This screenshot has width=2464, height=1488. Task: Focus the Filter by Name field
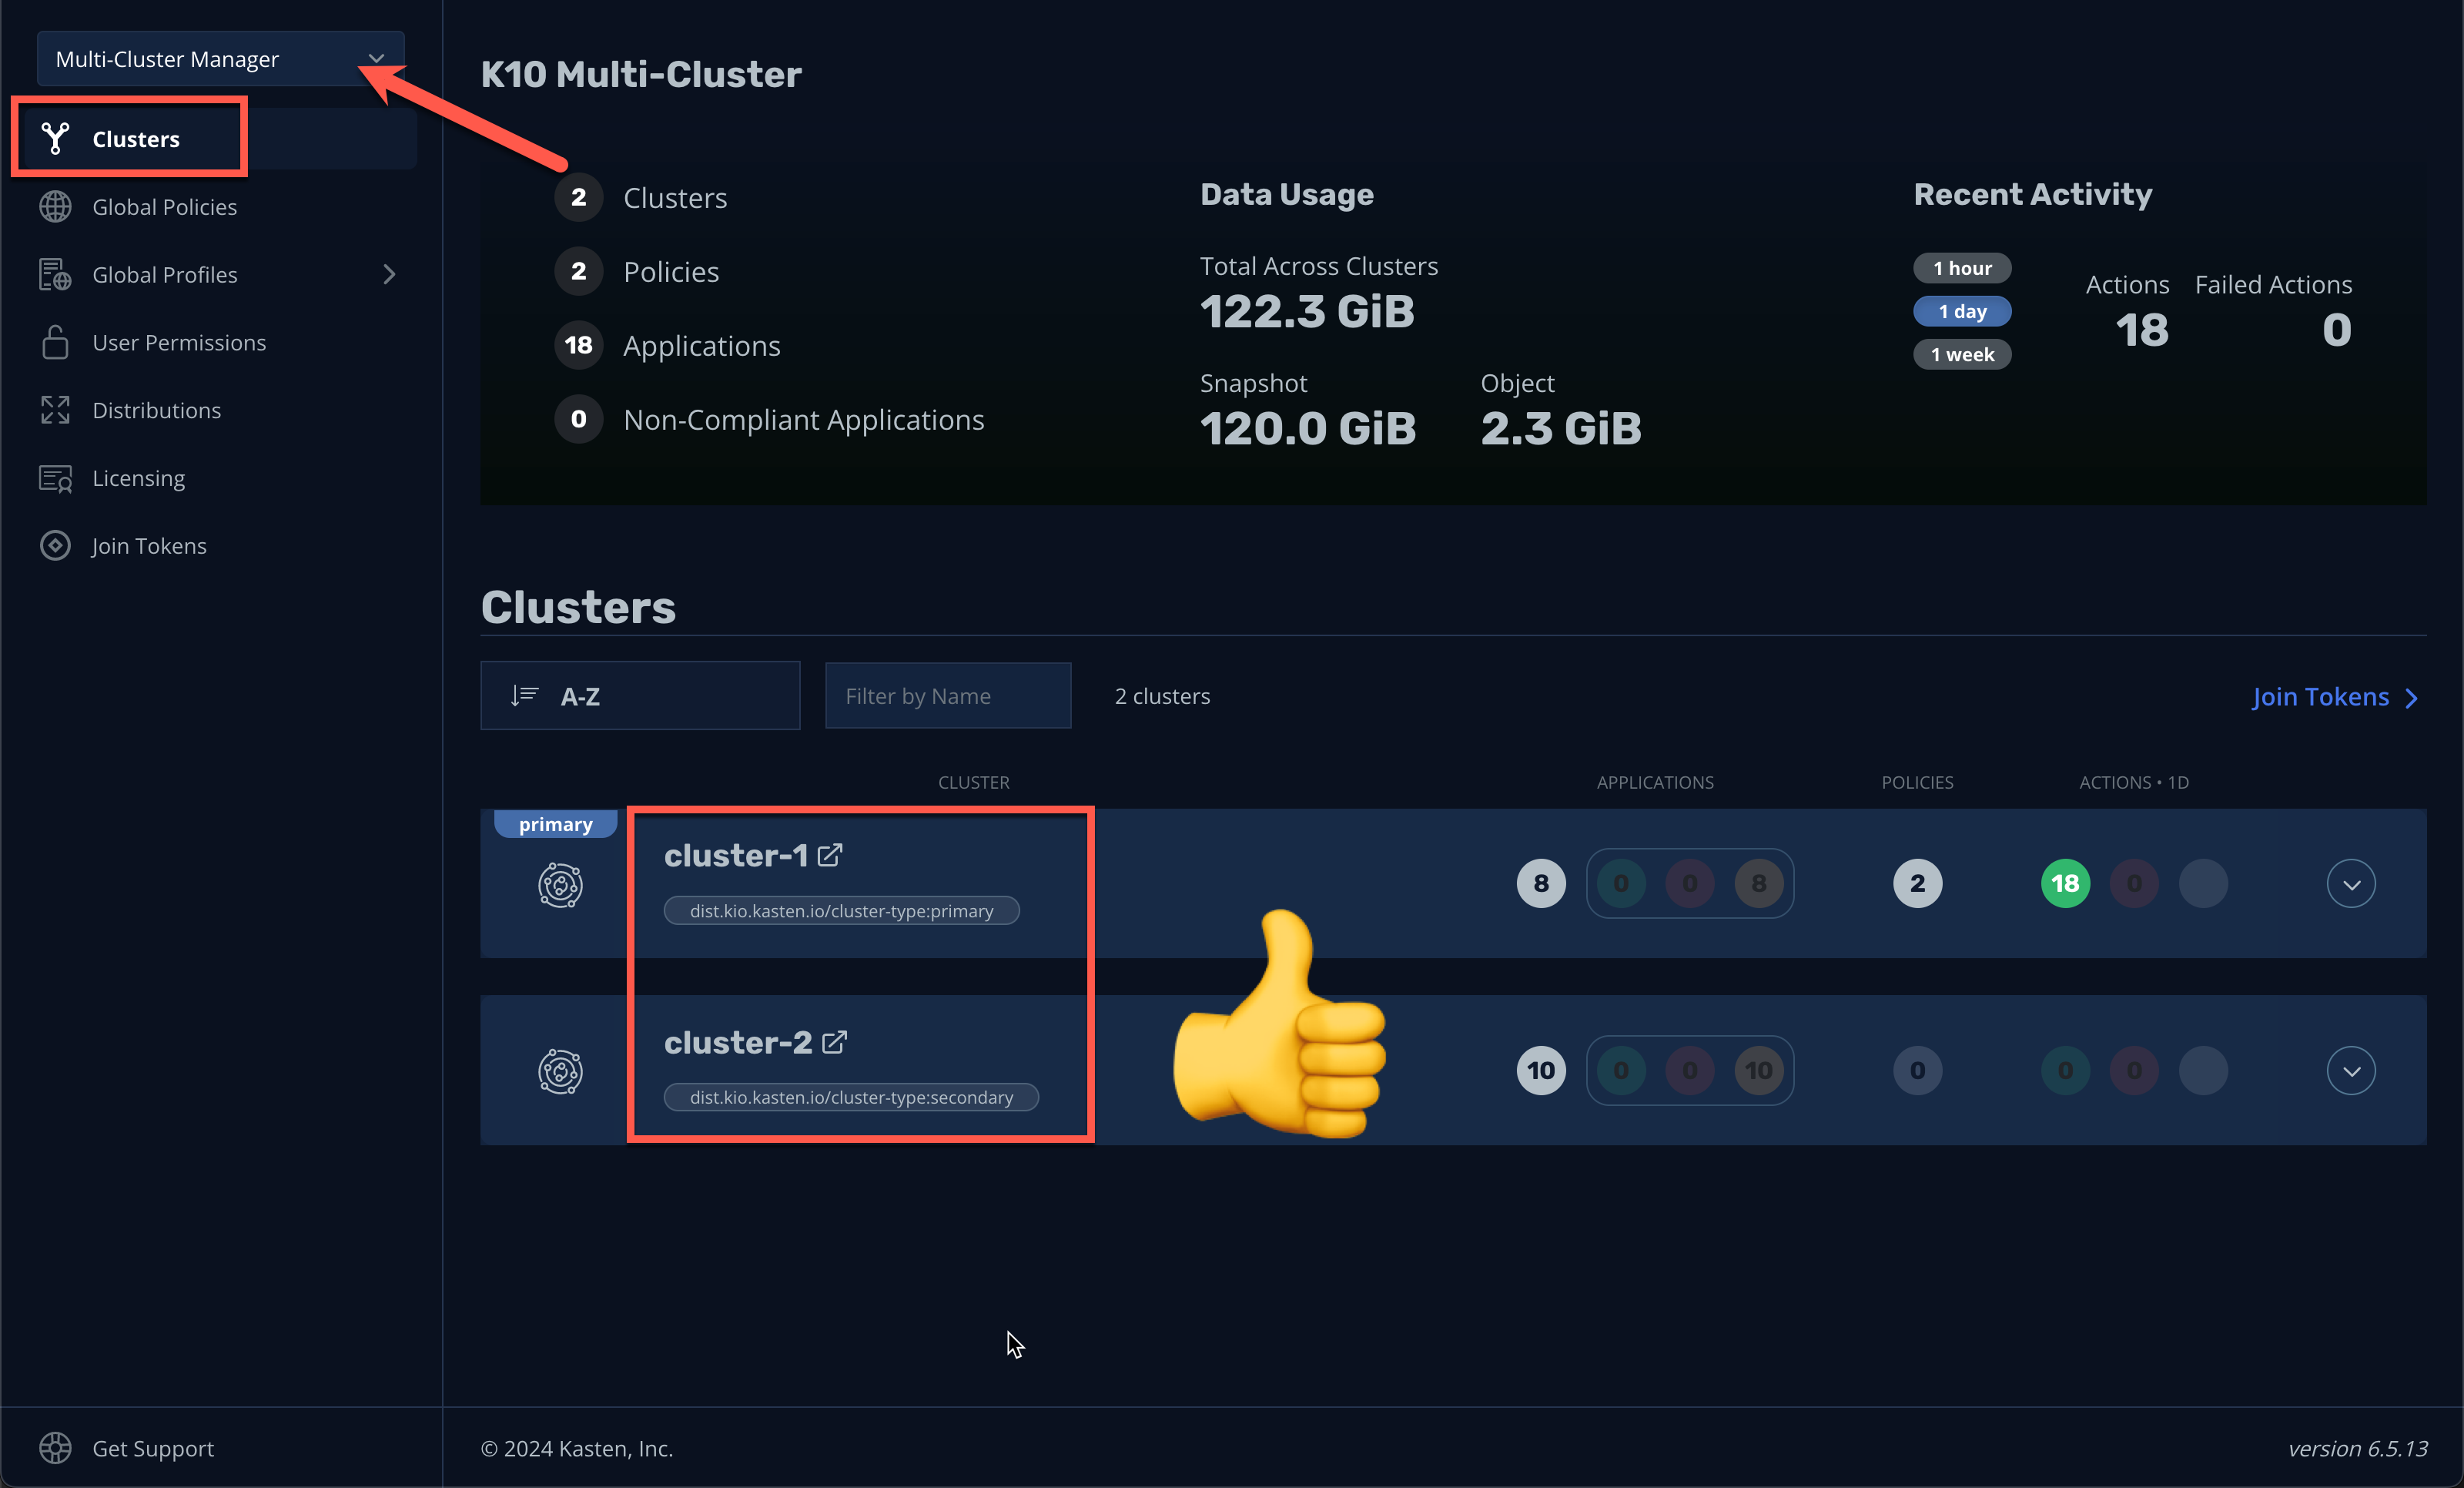948,696
